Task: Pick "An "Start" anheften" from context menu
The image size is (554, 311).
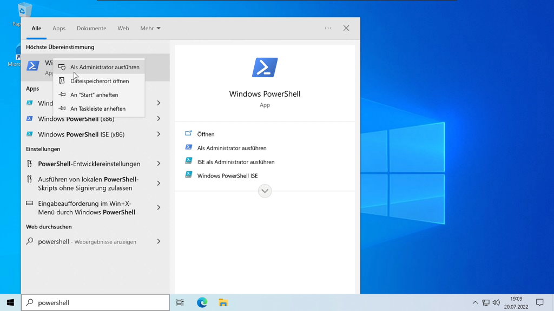Action: 99,94
